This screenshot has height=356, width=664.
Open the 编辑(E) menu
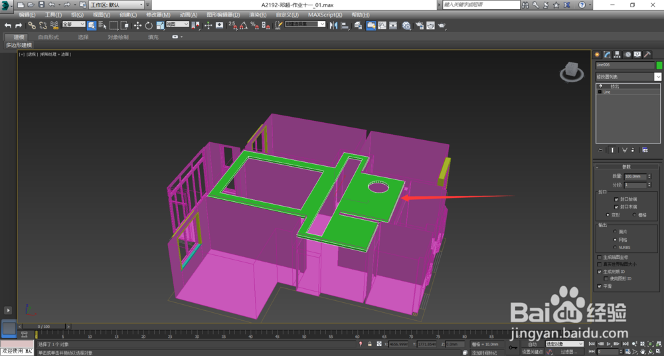(27, 15)
